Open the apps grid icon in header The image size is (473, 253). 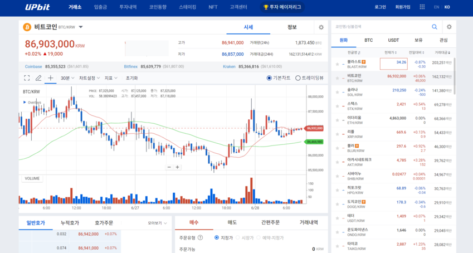pyautogui.click(x=422, y=7)
